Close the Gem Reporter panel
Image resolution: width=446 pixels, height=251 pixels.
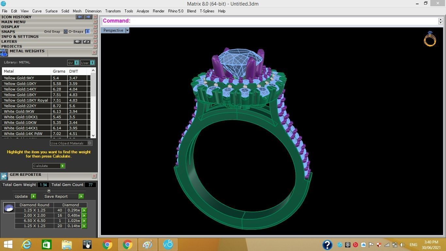coord(94,176)
